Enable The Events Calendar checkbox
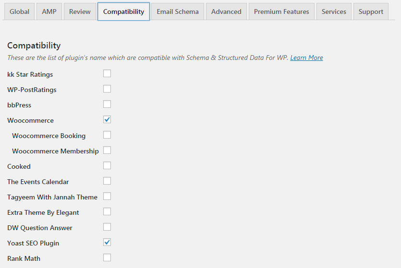 point(107,181)
